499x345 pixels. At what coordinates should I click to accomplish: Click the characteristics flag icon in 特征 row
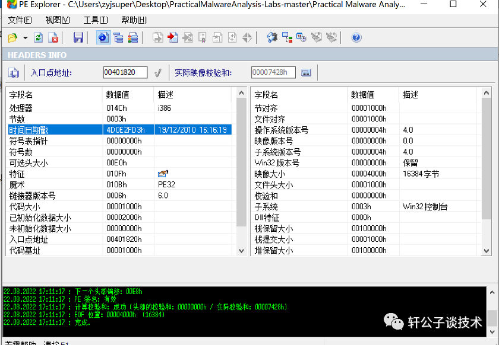(163, 174)
